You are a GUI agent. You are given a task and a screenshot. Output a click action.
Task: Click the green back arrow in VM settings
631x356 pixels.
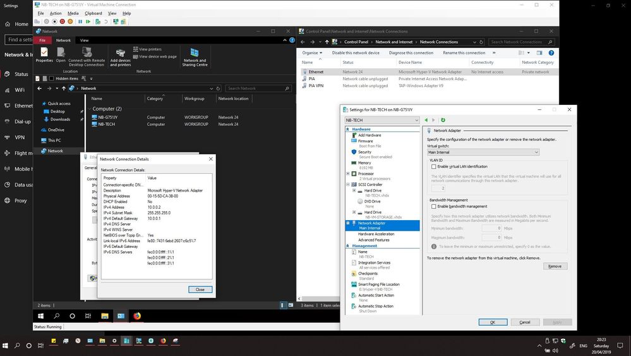[x=426, y=120]
